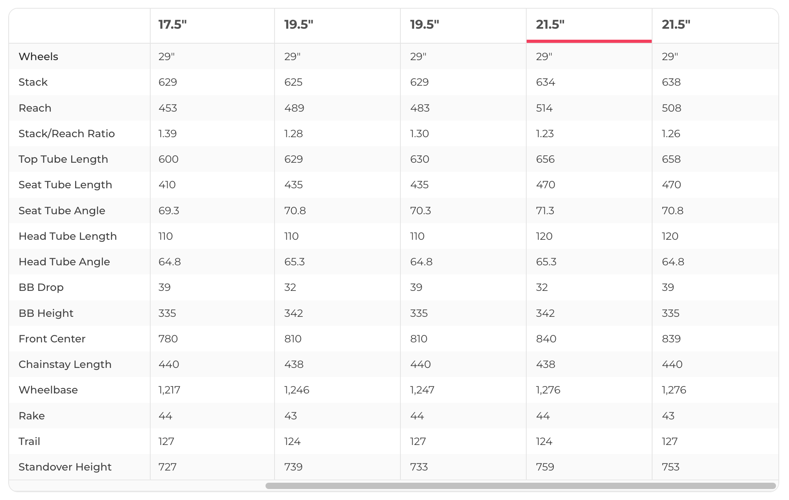789x500 pixels.
Task: Click the 17.5" size column header
Action: tap(173, 25)
